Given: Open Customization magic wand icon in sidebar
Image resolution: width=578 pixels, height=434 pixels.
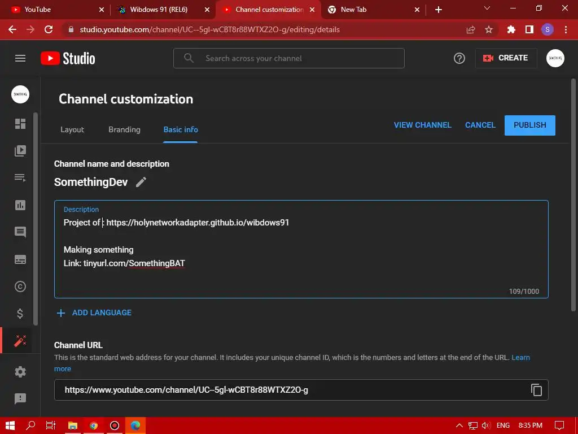Looking at the screenshot, I should pyautogui.click(x=20, y=341).
